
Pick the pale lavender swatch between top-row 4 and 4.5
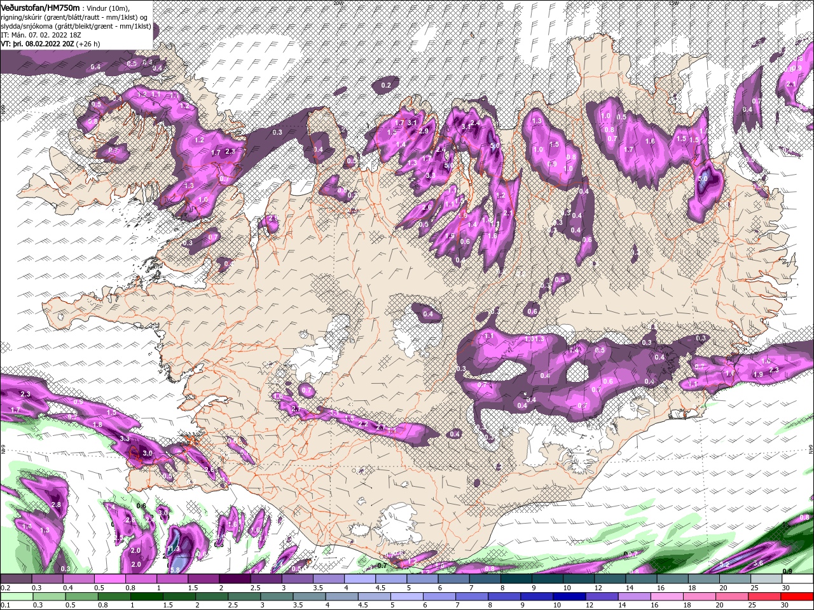click(x=359, y=579)
